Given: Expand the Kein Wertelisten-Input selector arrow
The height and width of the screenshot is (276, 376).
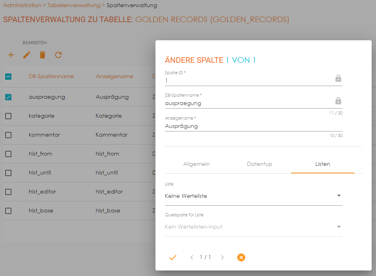Looking at the screenshot, I should (x=339, y=227).
